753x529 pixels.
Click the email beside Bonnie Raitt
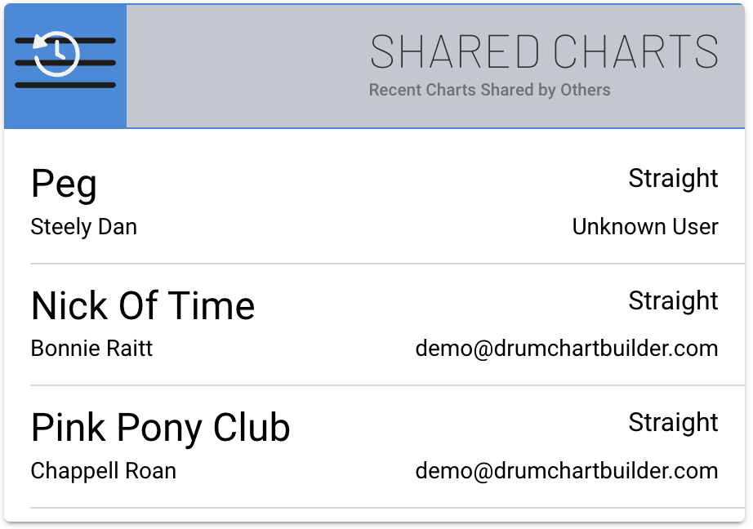tap(567, 349)
